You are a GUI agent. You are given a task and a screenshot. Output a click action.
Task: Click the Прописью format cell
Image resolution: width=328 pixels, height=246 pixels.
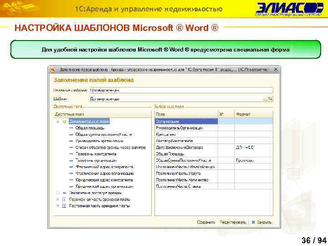pyautogui.click(x=254, y=160)
